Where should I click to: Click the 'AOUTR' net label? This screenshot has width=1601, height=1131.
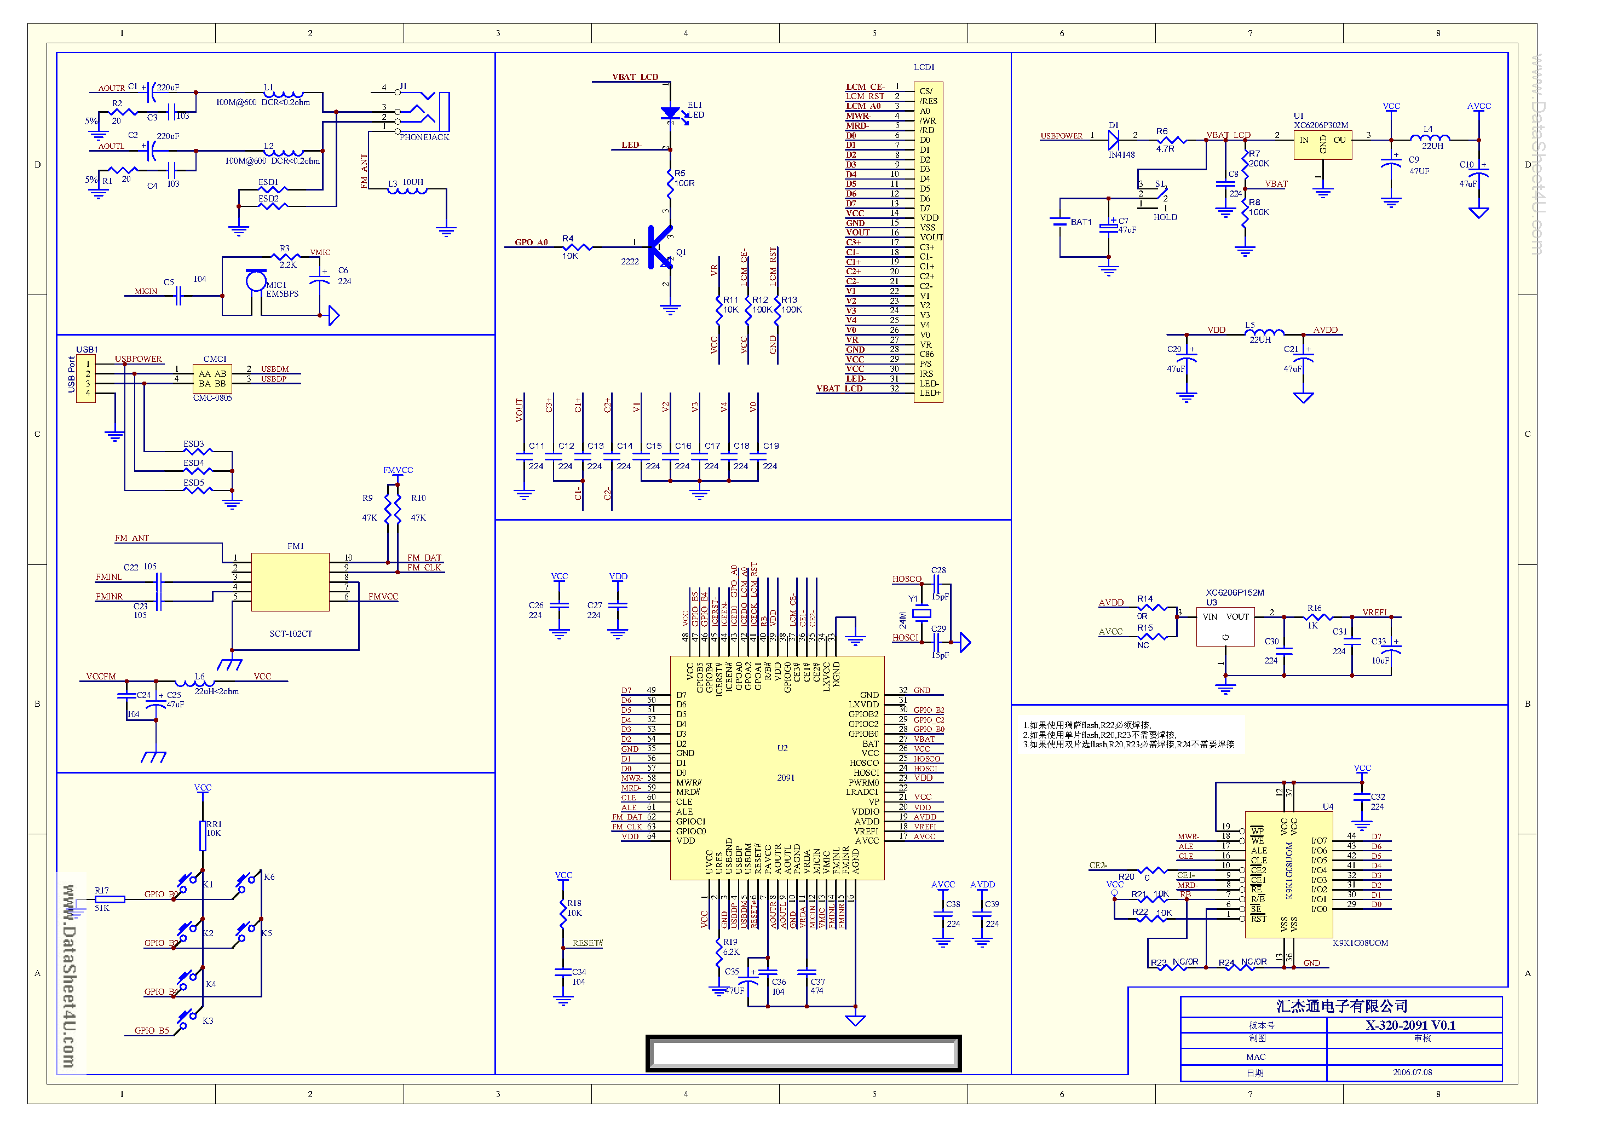click(112, 88)
